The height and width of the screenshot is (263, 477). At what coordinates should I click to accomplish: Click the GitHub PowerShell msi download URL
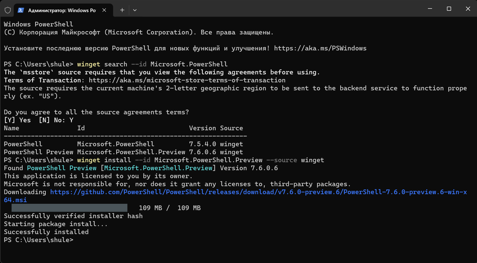[258, 192]
